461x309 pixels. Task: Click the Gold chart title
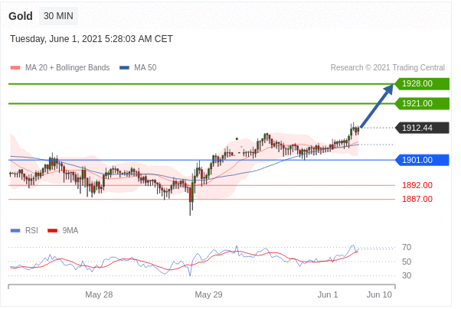click(21, 16)
